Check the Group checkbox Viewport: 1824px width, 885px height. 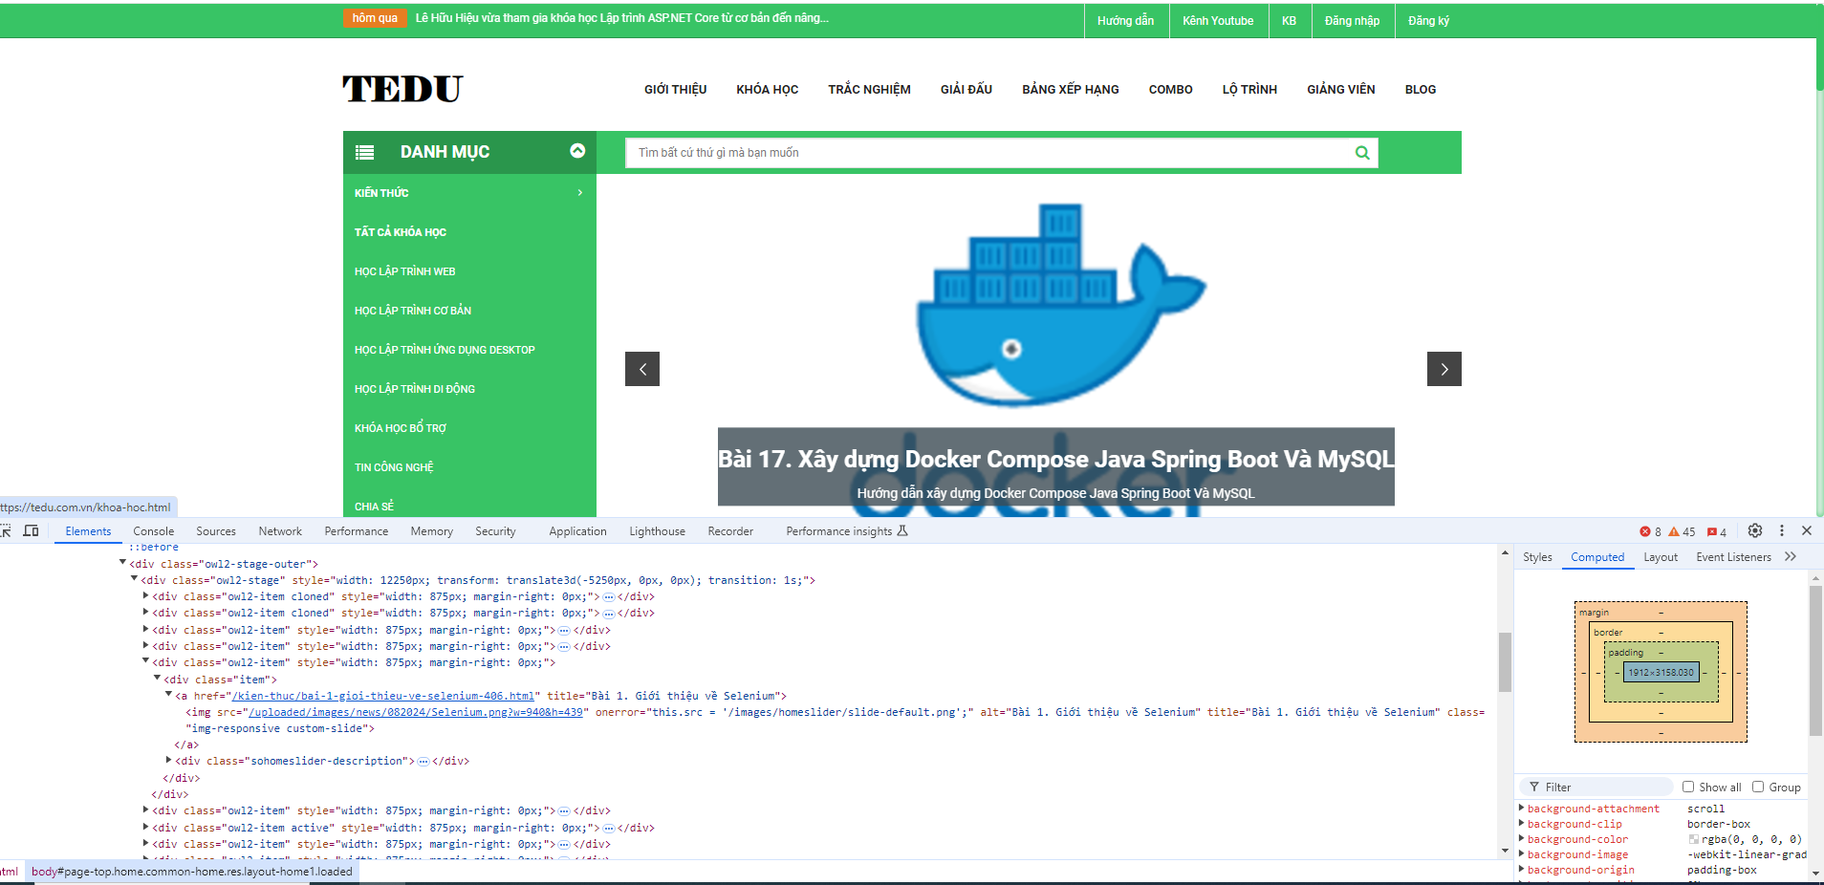coord(1758,787)
